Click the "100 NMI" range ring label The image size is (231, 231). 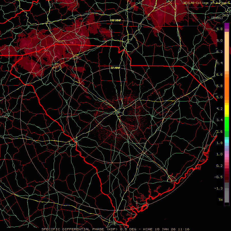click(115, 20)
